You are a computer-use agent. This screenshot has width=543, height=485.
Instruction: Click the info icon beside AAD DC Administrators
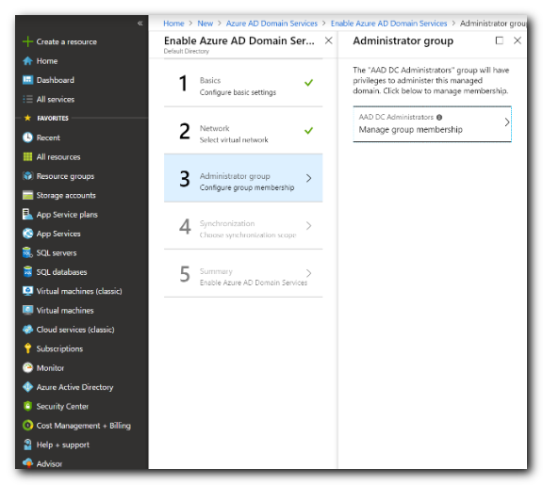point(439,118)
